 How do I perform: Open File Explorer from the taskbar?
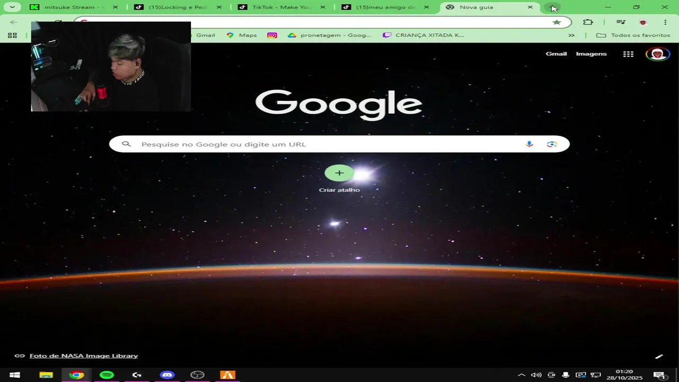[x=46, y=375]
